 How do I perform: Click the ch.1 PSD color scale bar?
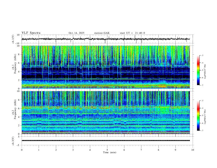198,70
